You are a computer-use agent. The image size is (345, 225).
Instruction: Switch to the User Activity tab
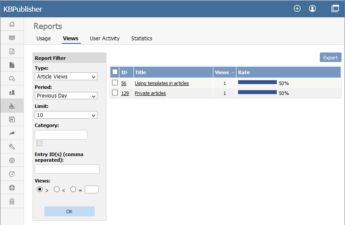pos(105,39)
